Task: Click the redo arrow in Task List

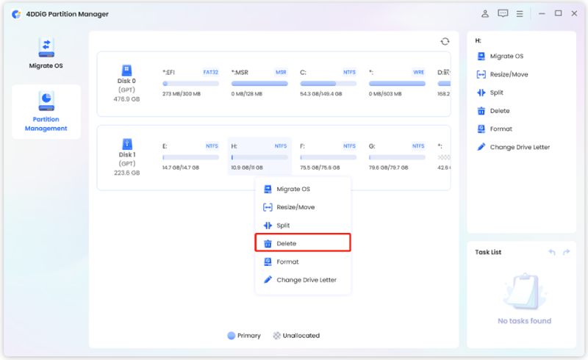Action: click(x=566, y=252)
